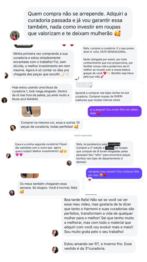Click avatar beside 'Boa tarde Rafa!' message
The height and width of the screenshot is (262, 147).
click(x=55, y=233)
